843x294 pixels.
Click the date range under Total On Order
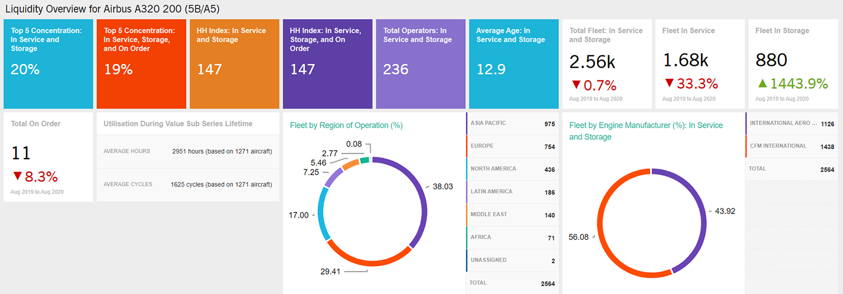point(37,192)
